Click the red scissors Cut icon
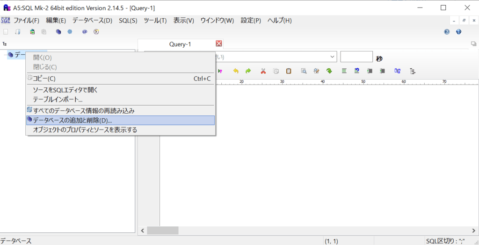 pos(263,71)
